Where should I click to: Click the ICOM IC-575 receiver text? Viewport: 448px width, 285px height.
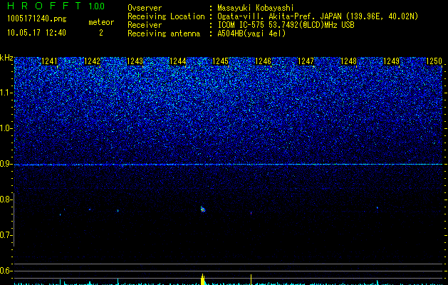point(286,25)
